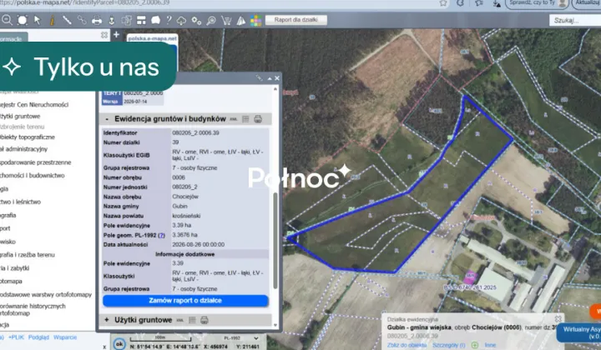Collapse Ewidencja gruntów i budynków section
Image resolution: width=601 pixels, height=350 pixels.
(107, 119)
